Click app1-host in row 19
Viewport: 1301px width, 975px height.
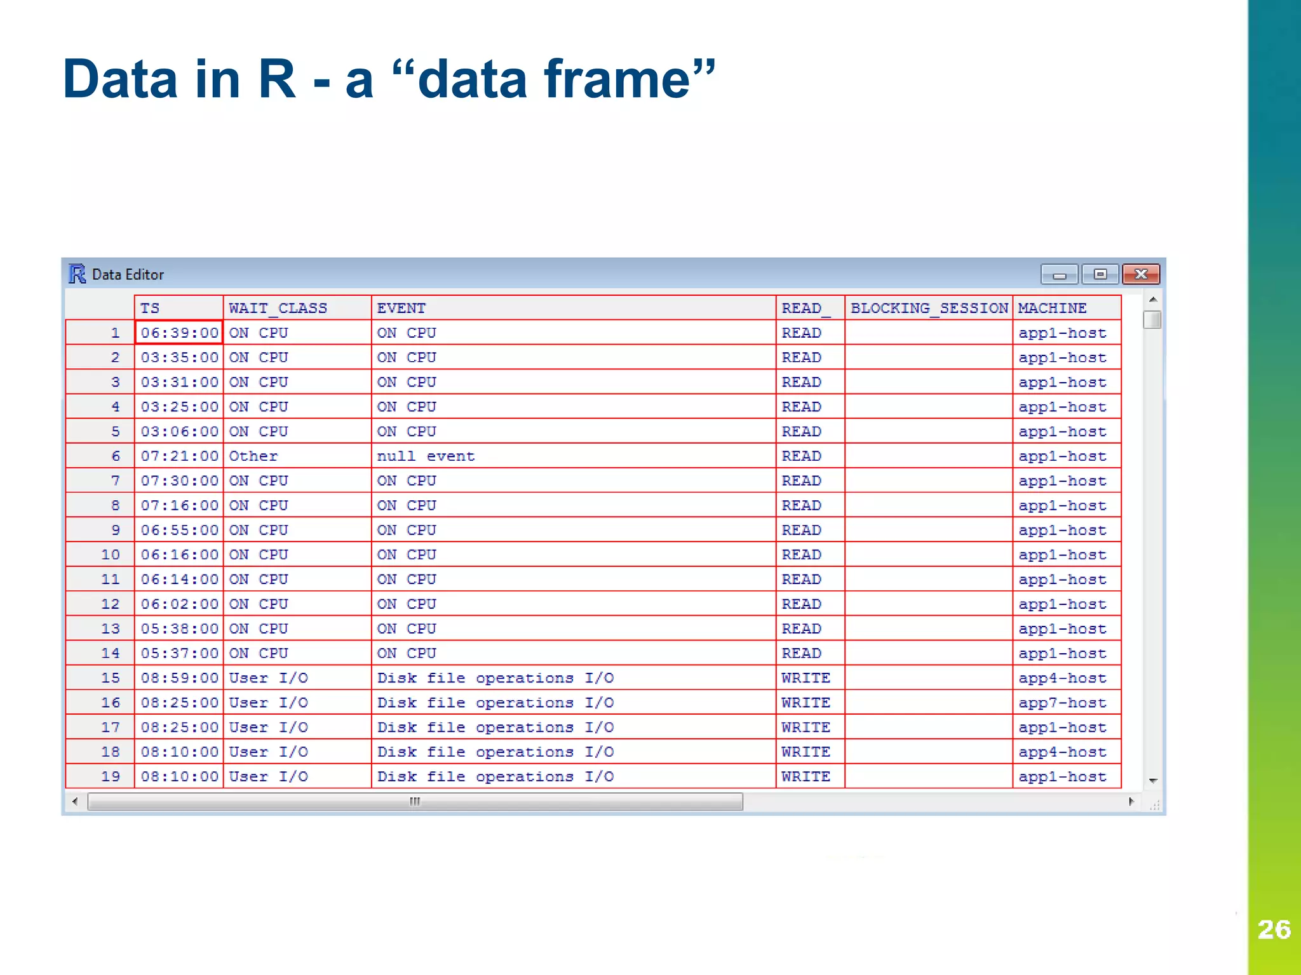(x=1067, y=776)
